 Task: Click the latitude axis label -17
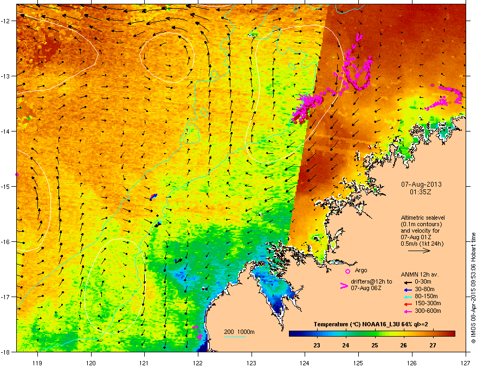5,297
